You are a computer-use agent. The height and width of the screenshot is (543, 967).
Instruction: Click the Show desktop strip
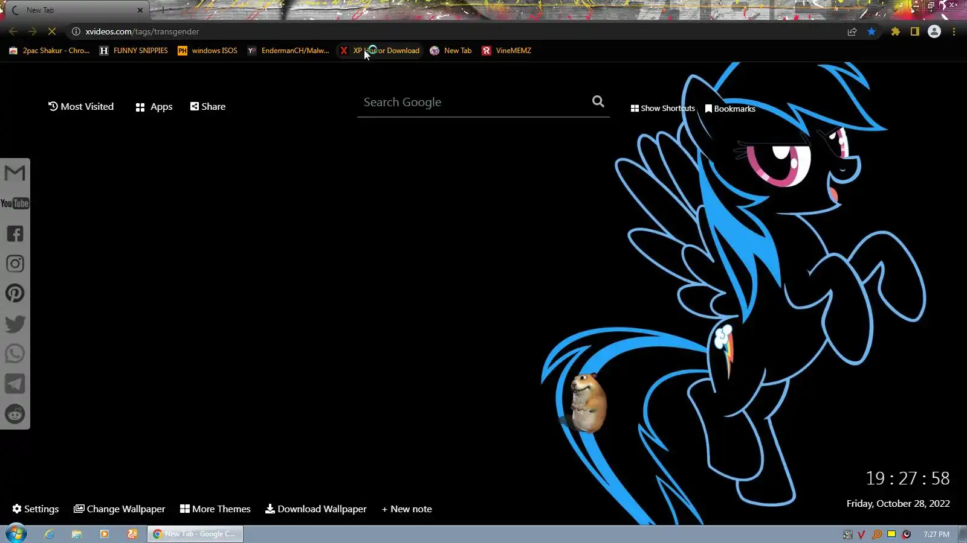pyautogui.click(x=963, y=534)
